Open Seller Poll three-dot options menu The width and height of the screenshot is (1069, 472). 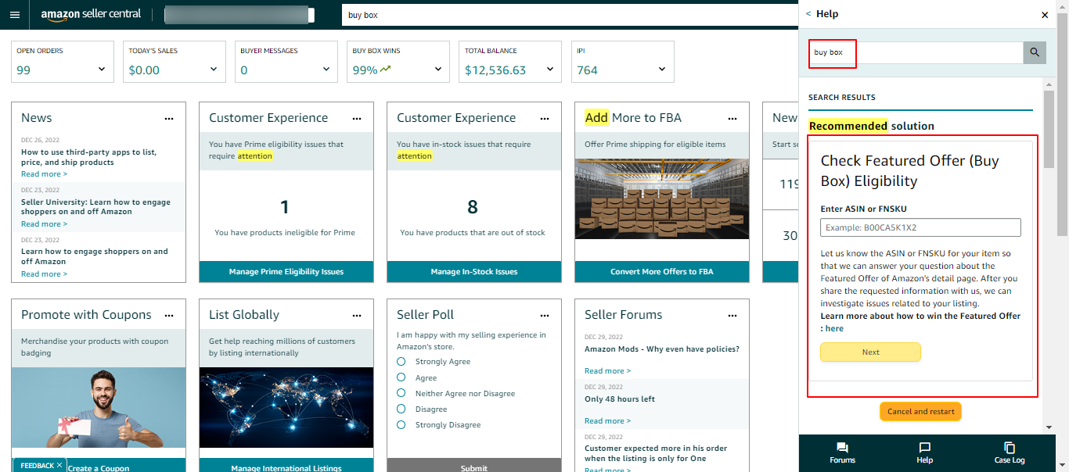coord(545,316)
